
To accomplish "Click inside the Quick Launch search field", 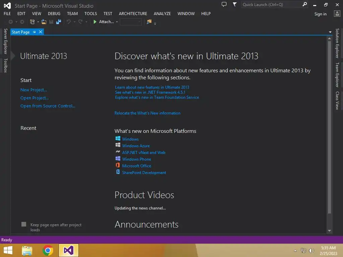I will coord(271,4).
